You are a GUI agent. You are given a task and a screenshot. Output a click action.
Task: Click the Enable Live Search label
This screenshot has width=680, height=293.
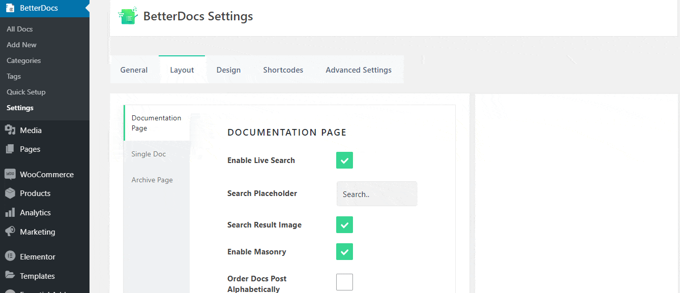tap(261, 160)
